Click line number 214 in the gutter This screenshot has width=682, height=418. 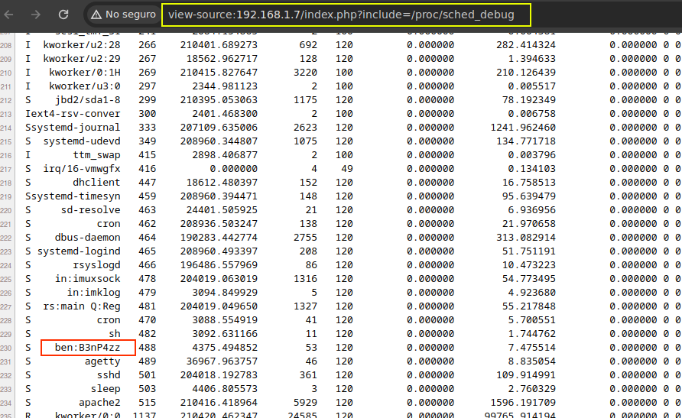point(8,128)
